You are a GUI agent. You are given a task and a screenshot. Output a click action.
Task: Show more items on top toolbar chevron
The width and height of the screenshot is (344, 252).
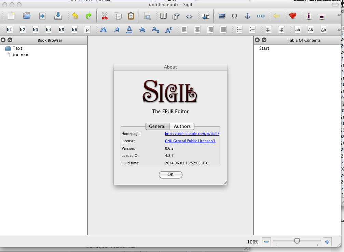pos(339,15)
